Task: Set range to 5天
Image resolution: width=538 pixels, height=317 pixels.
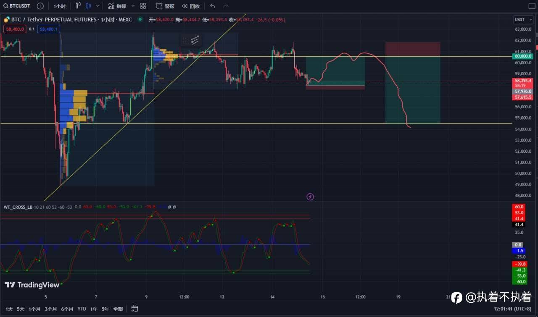Action: pos(21,309)
